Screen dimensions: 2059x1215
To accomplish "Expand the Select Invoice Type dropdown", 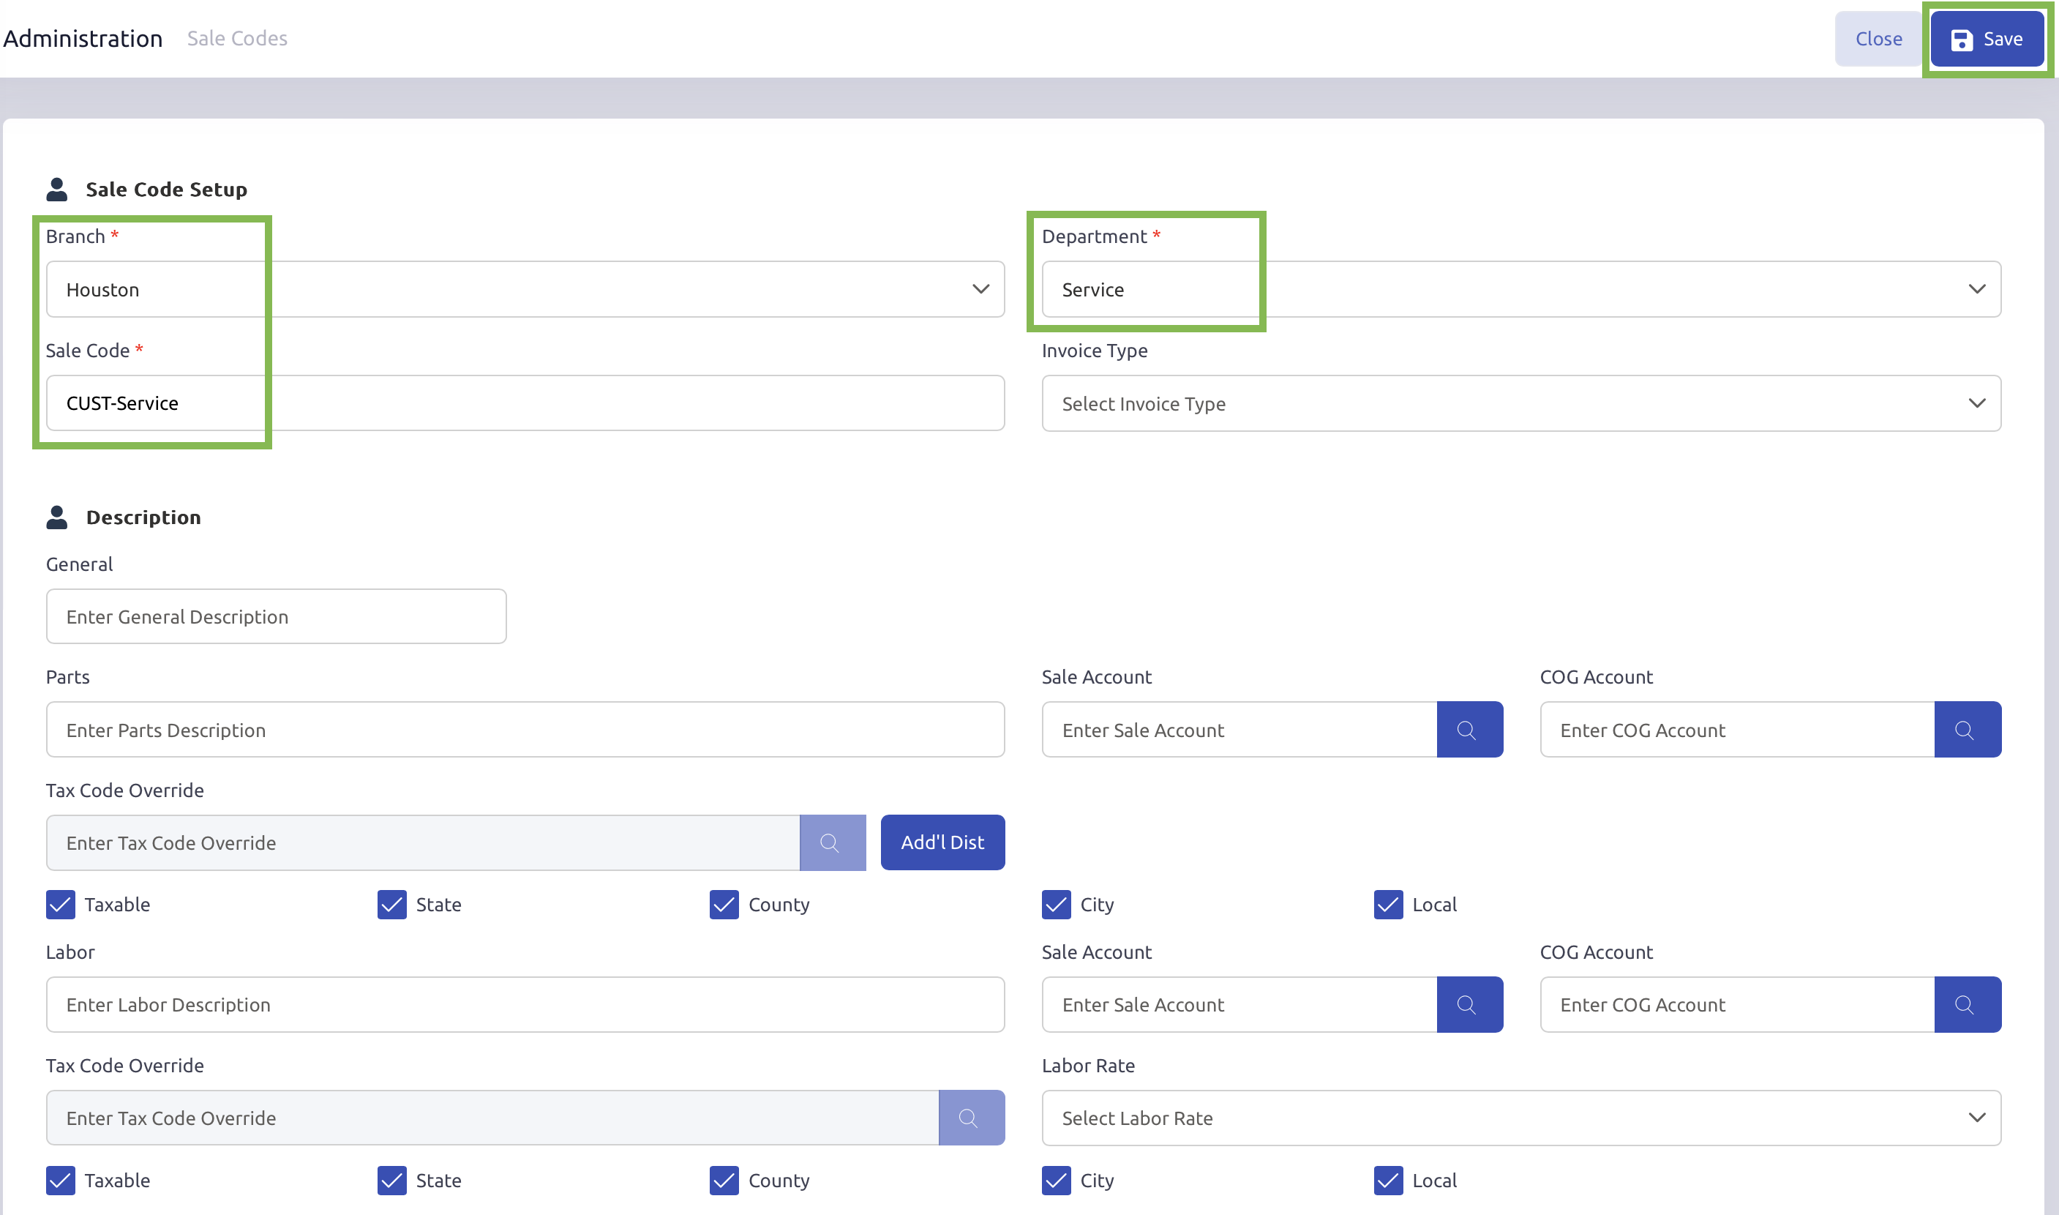I will click(x=1520, y=403).
